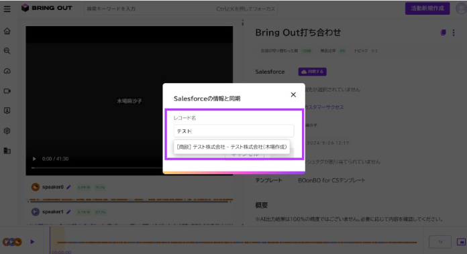Select the suggested テスト株式会社 record

[231, 147]
